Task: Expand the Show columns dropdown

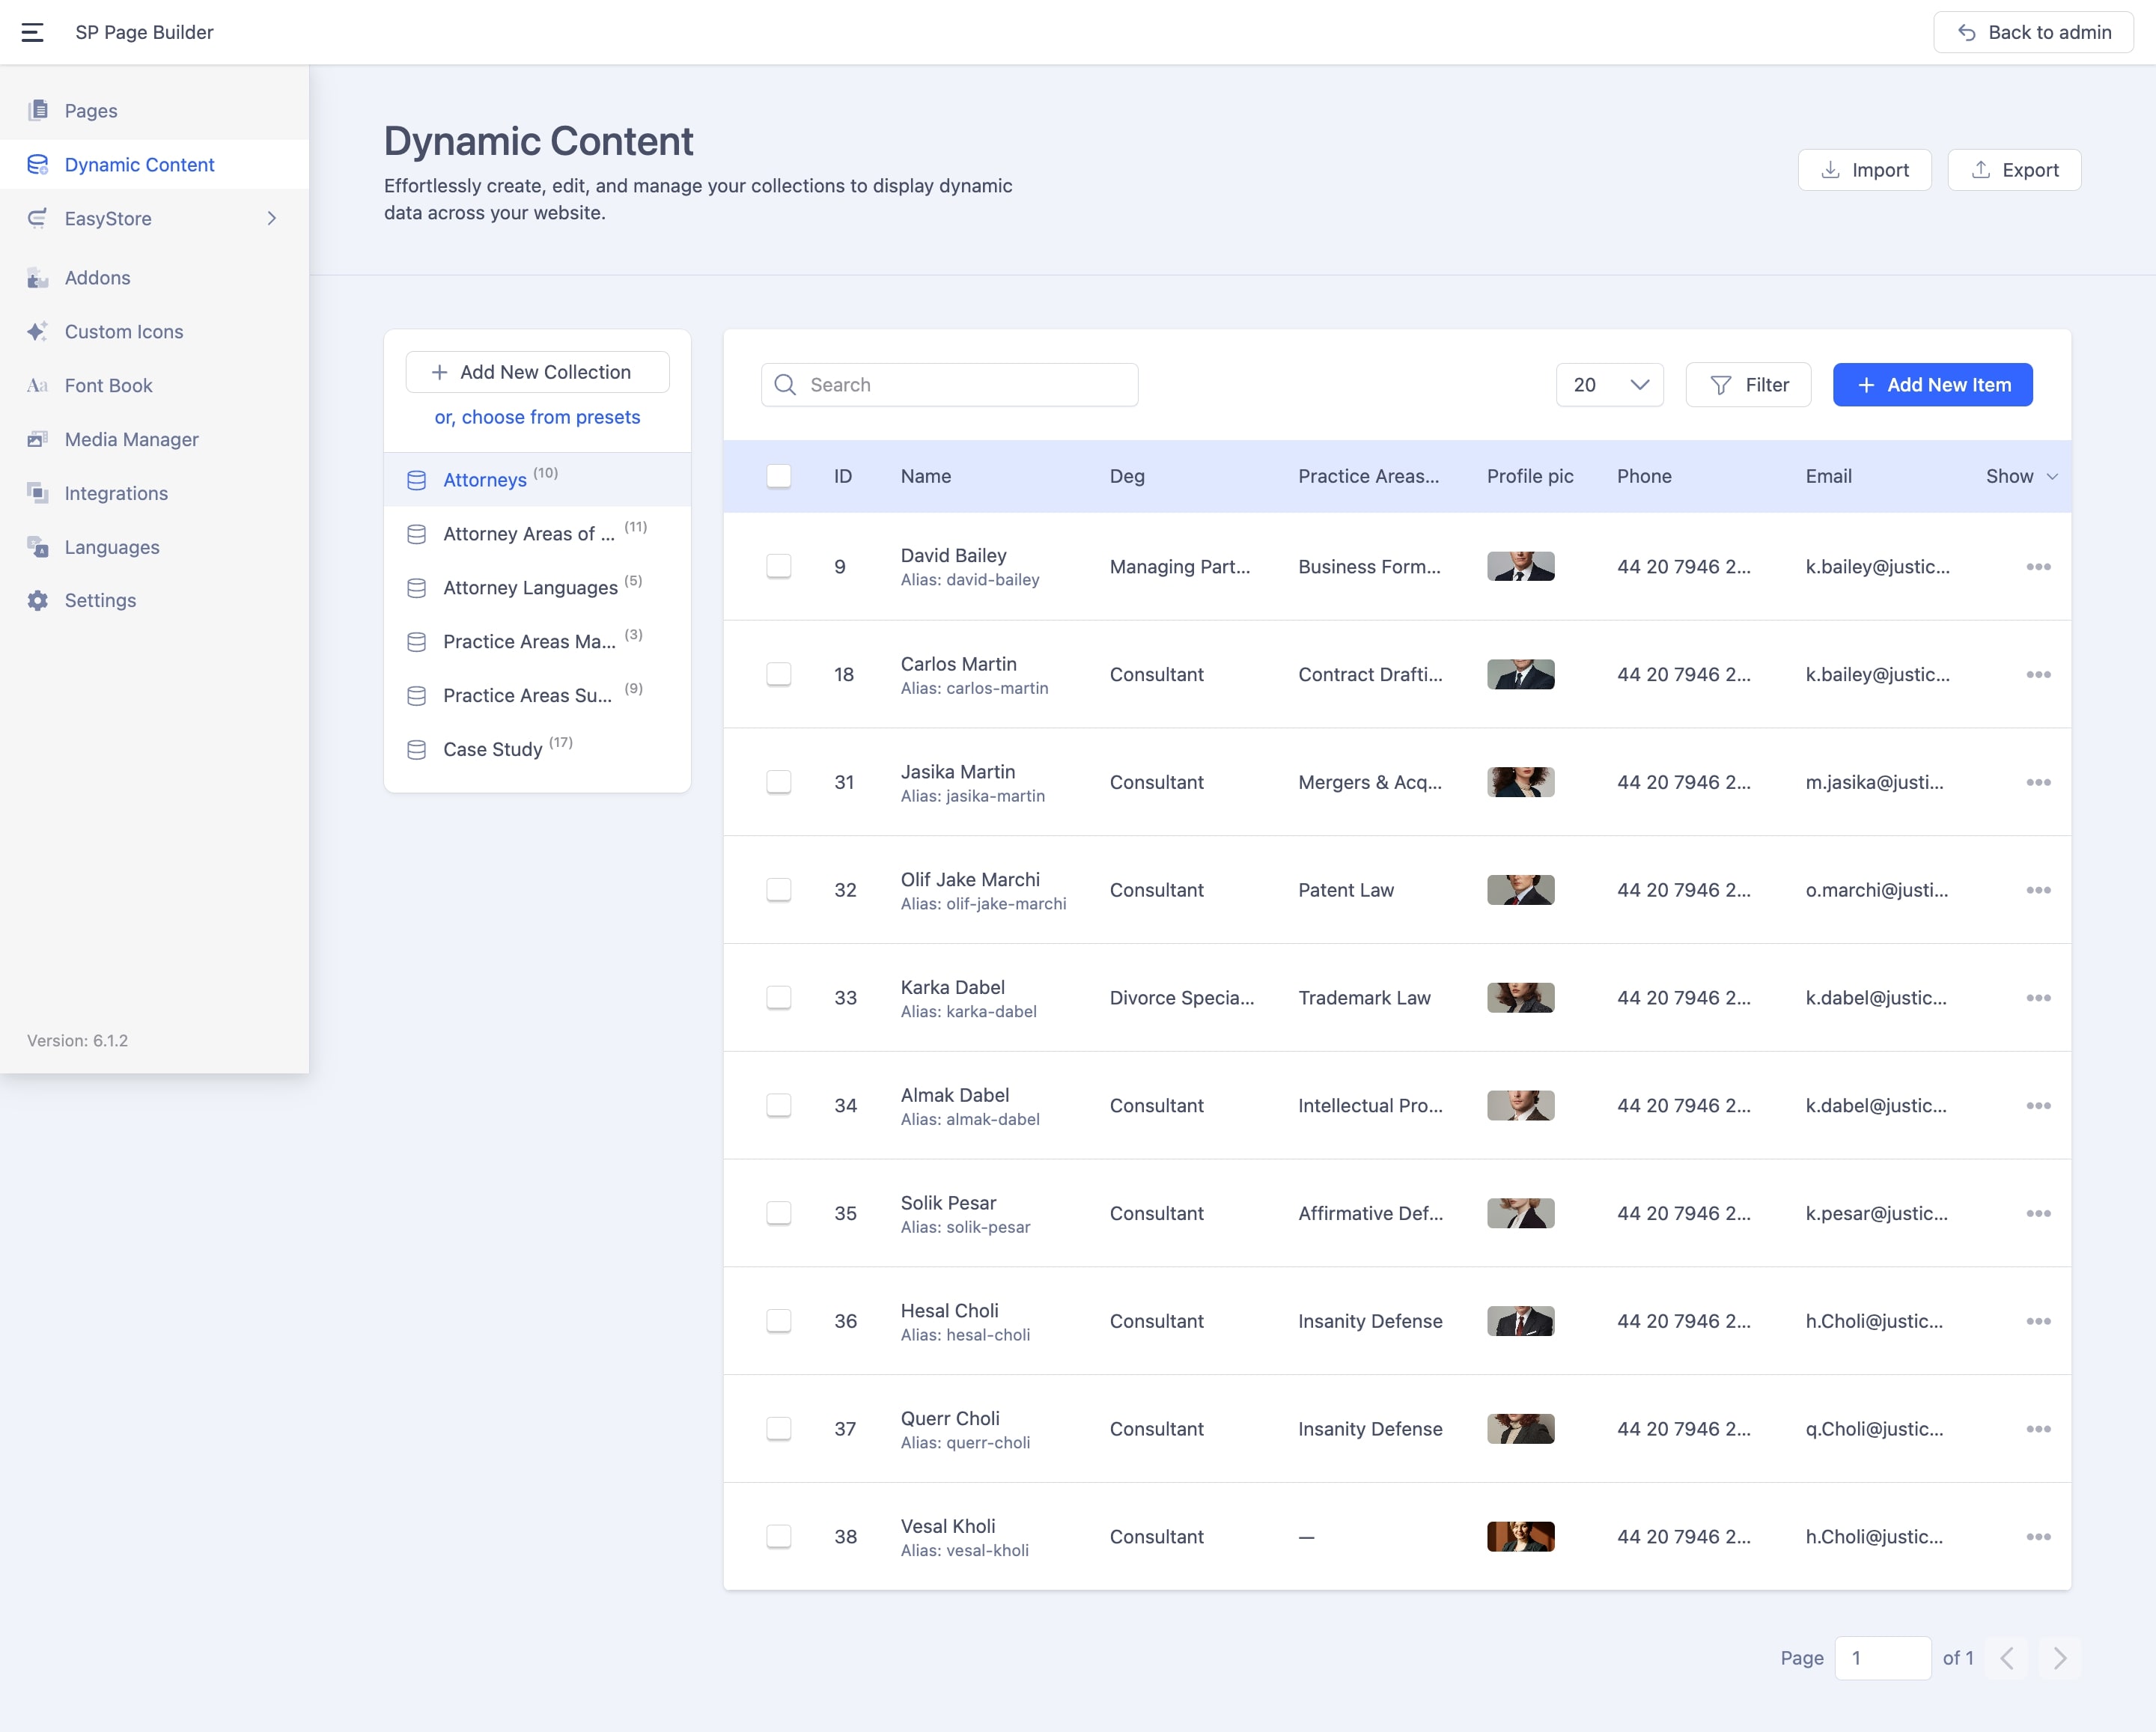Action: (2022, 477)
